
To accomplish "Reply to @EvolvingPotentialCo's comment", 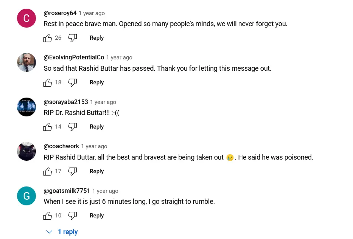I will click(96, 82).
